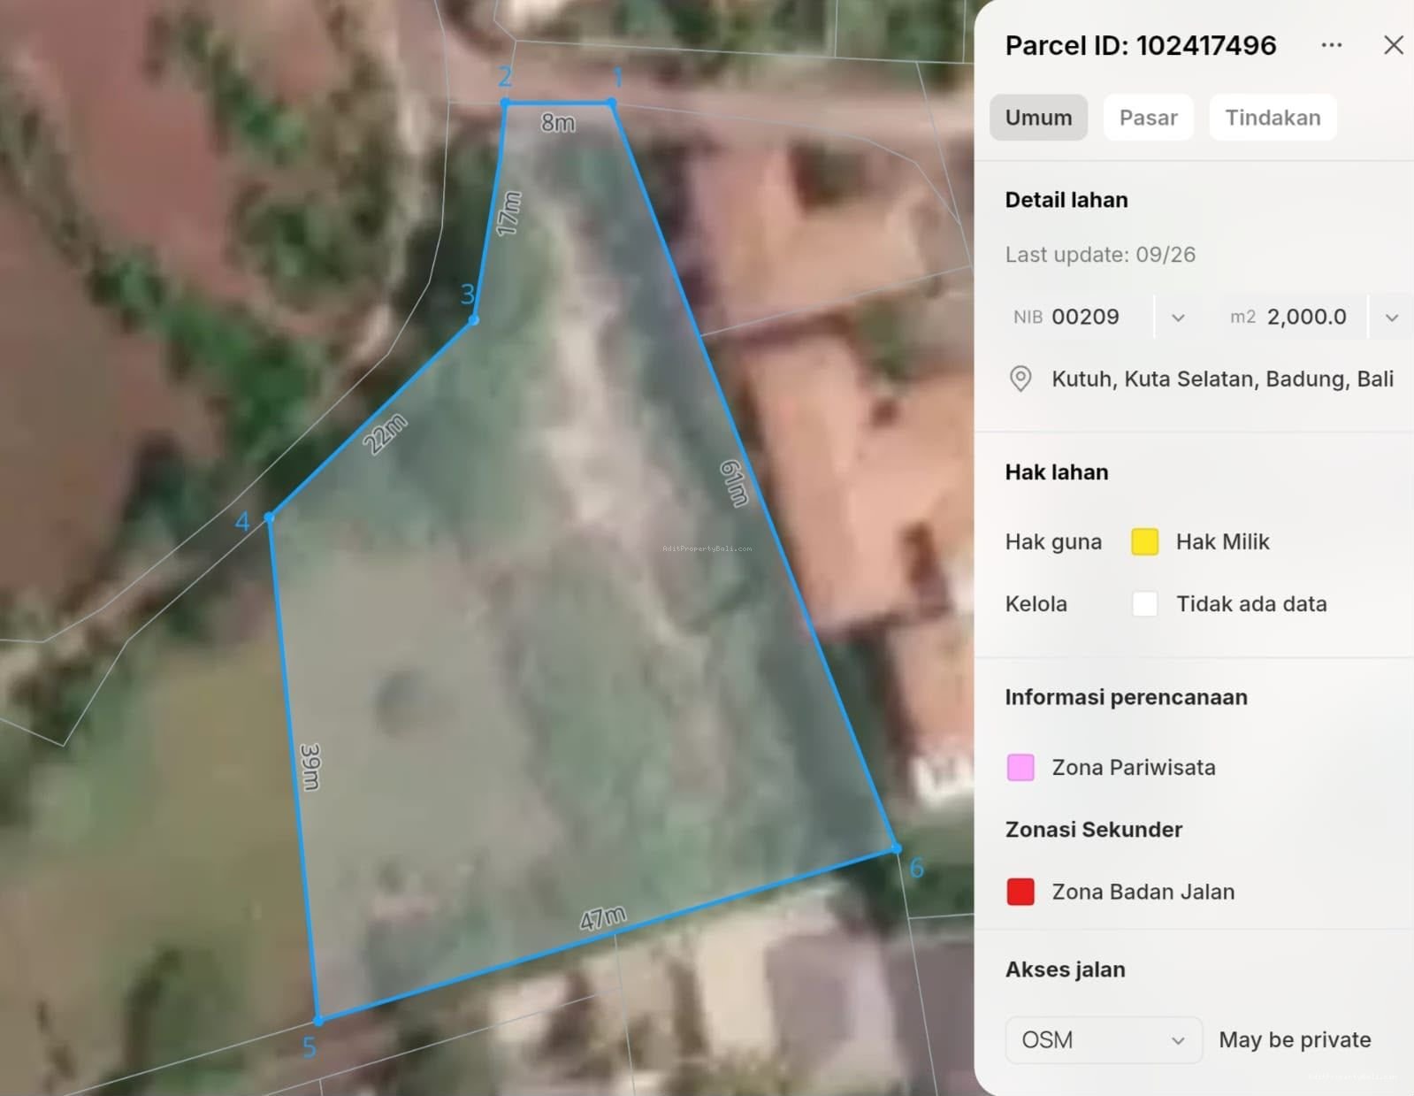Click the Parcel ID: 102417496 heading

tap(1141, 45)
